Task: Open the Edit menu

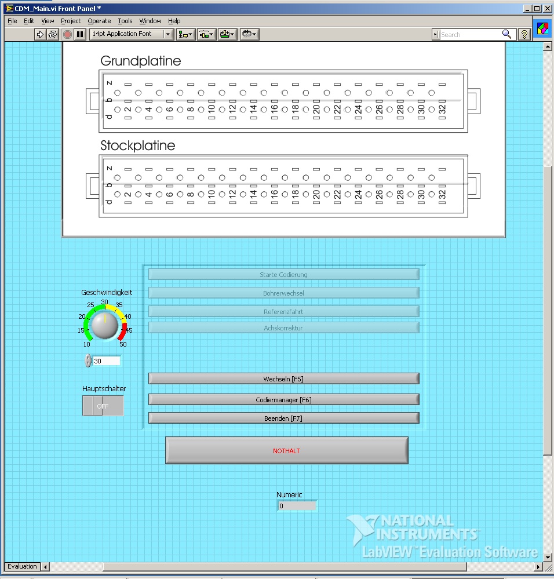Action: 29,21
